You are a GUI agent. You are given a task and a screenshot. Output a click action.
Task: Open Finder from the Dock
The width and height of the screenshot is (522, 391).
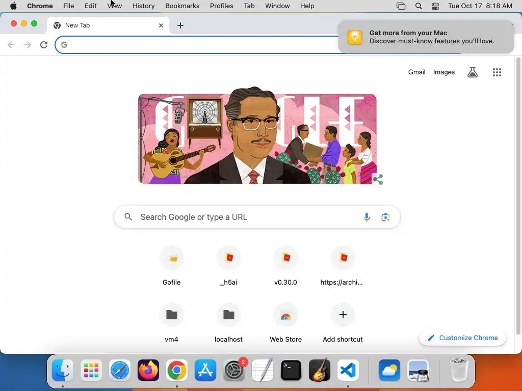coord(63,370)
